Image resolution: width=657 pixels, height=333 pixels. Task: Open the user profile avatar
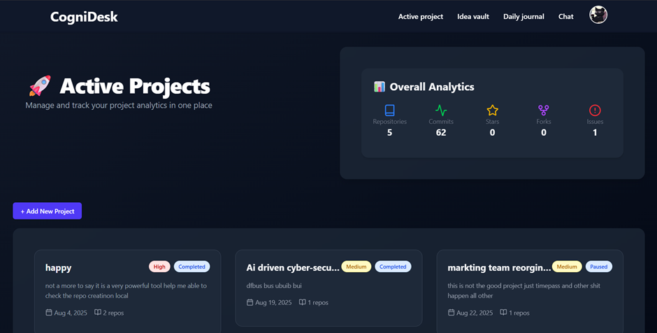pos(598,15)
